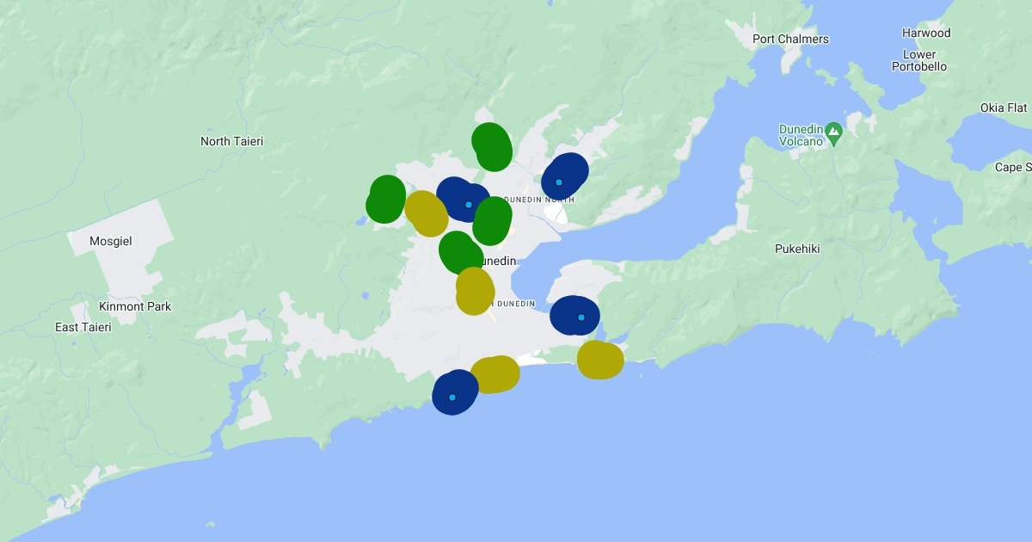Image resolution: width=1032 pixels, height=542 pixels.
Task: Select the easternmost yellow marker on the coast
Action: click(599, 360)
